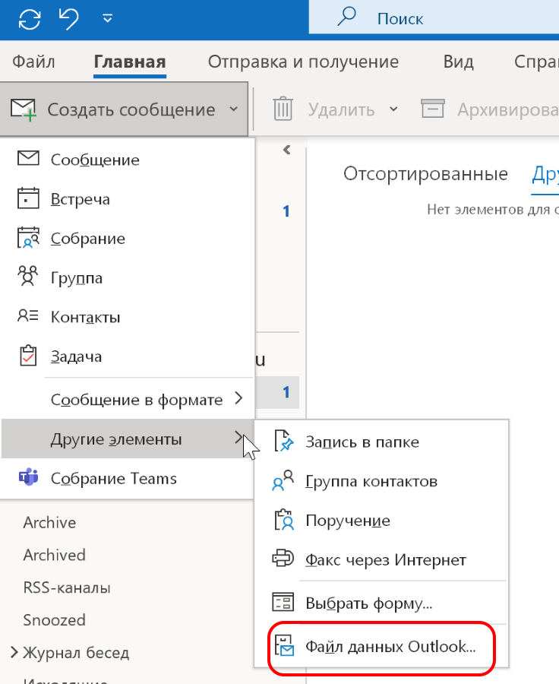
Task: Click the Создать сообщение button label
Action: pyautogui.click(x=131, y=110)
